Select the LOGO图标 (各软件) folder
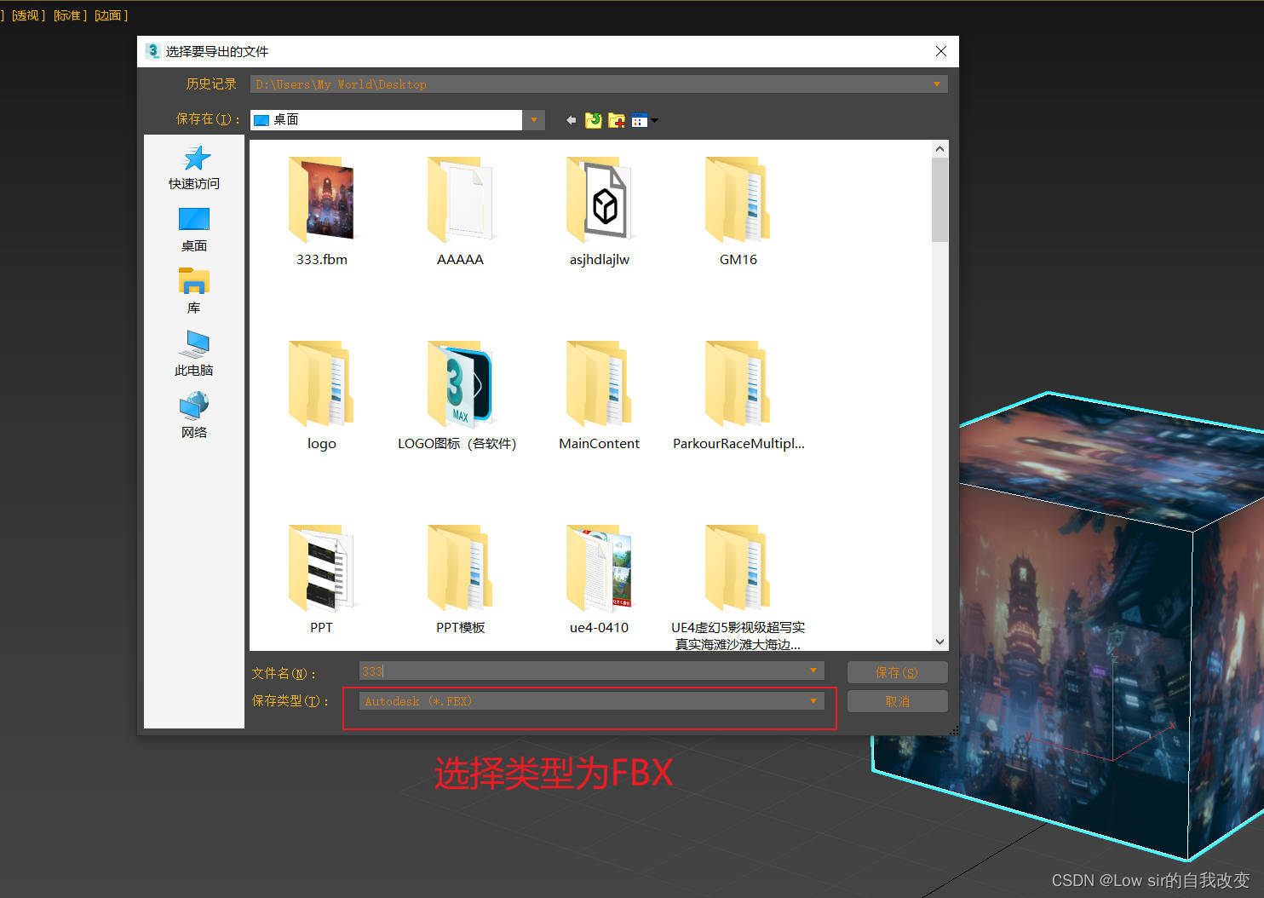 [457, 395]
